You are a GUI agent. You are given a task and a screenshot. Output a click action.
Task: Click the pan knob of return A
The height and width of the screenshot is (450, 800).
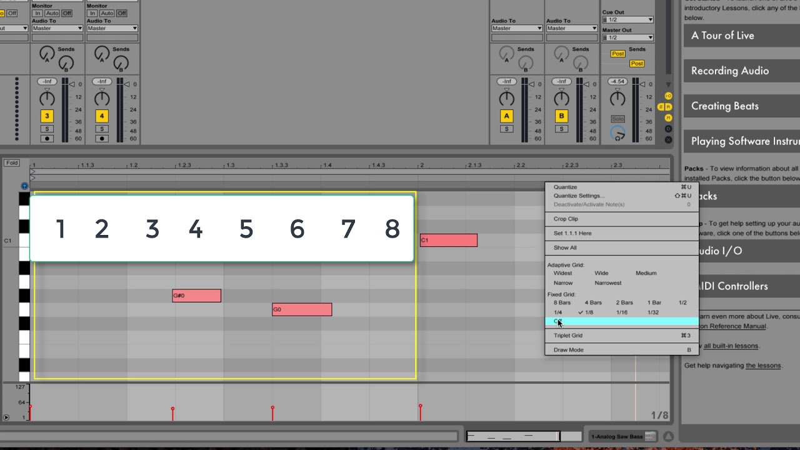click(x=507, y=99)
